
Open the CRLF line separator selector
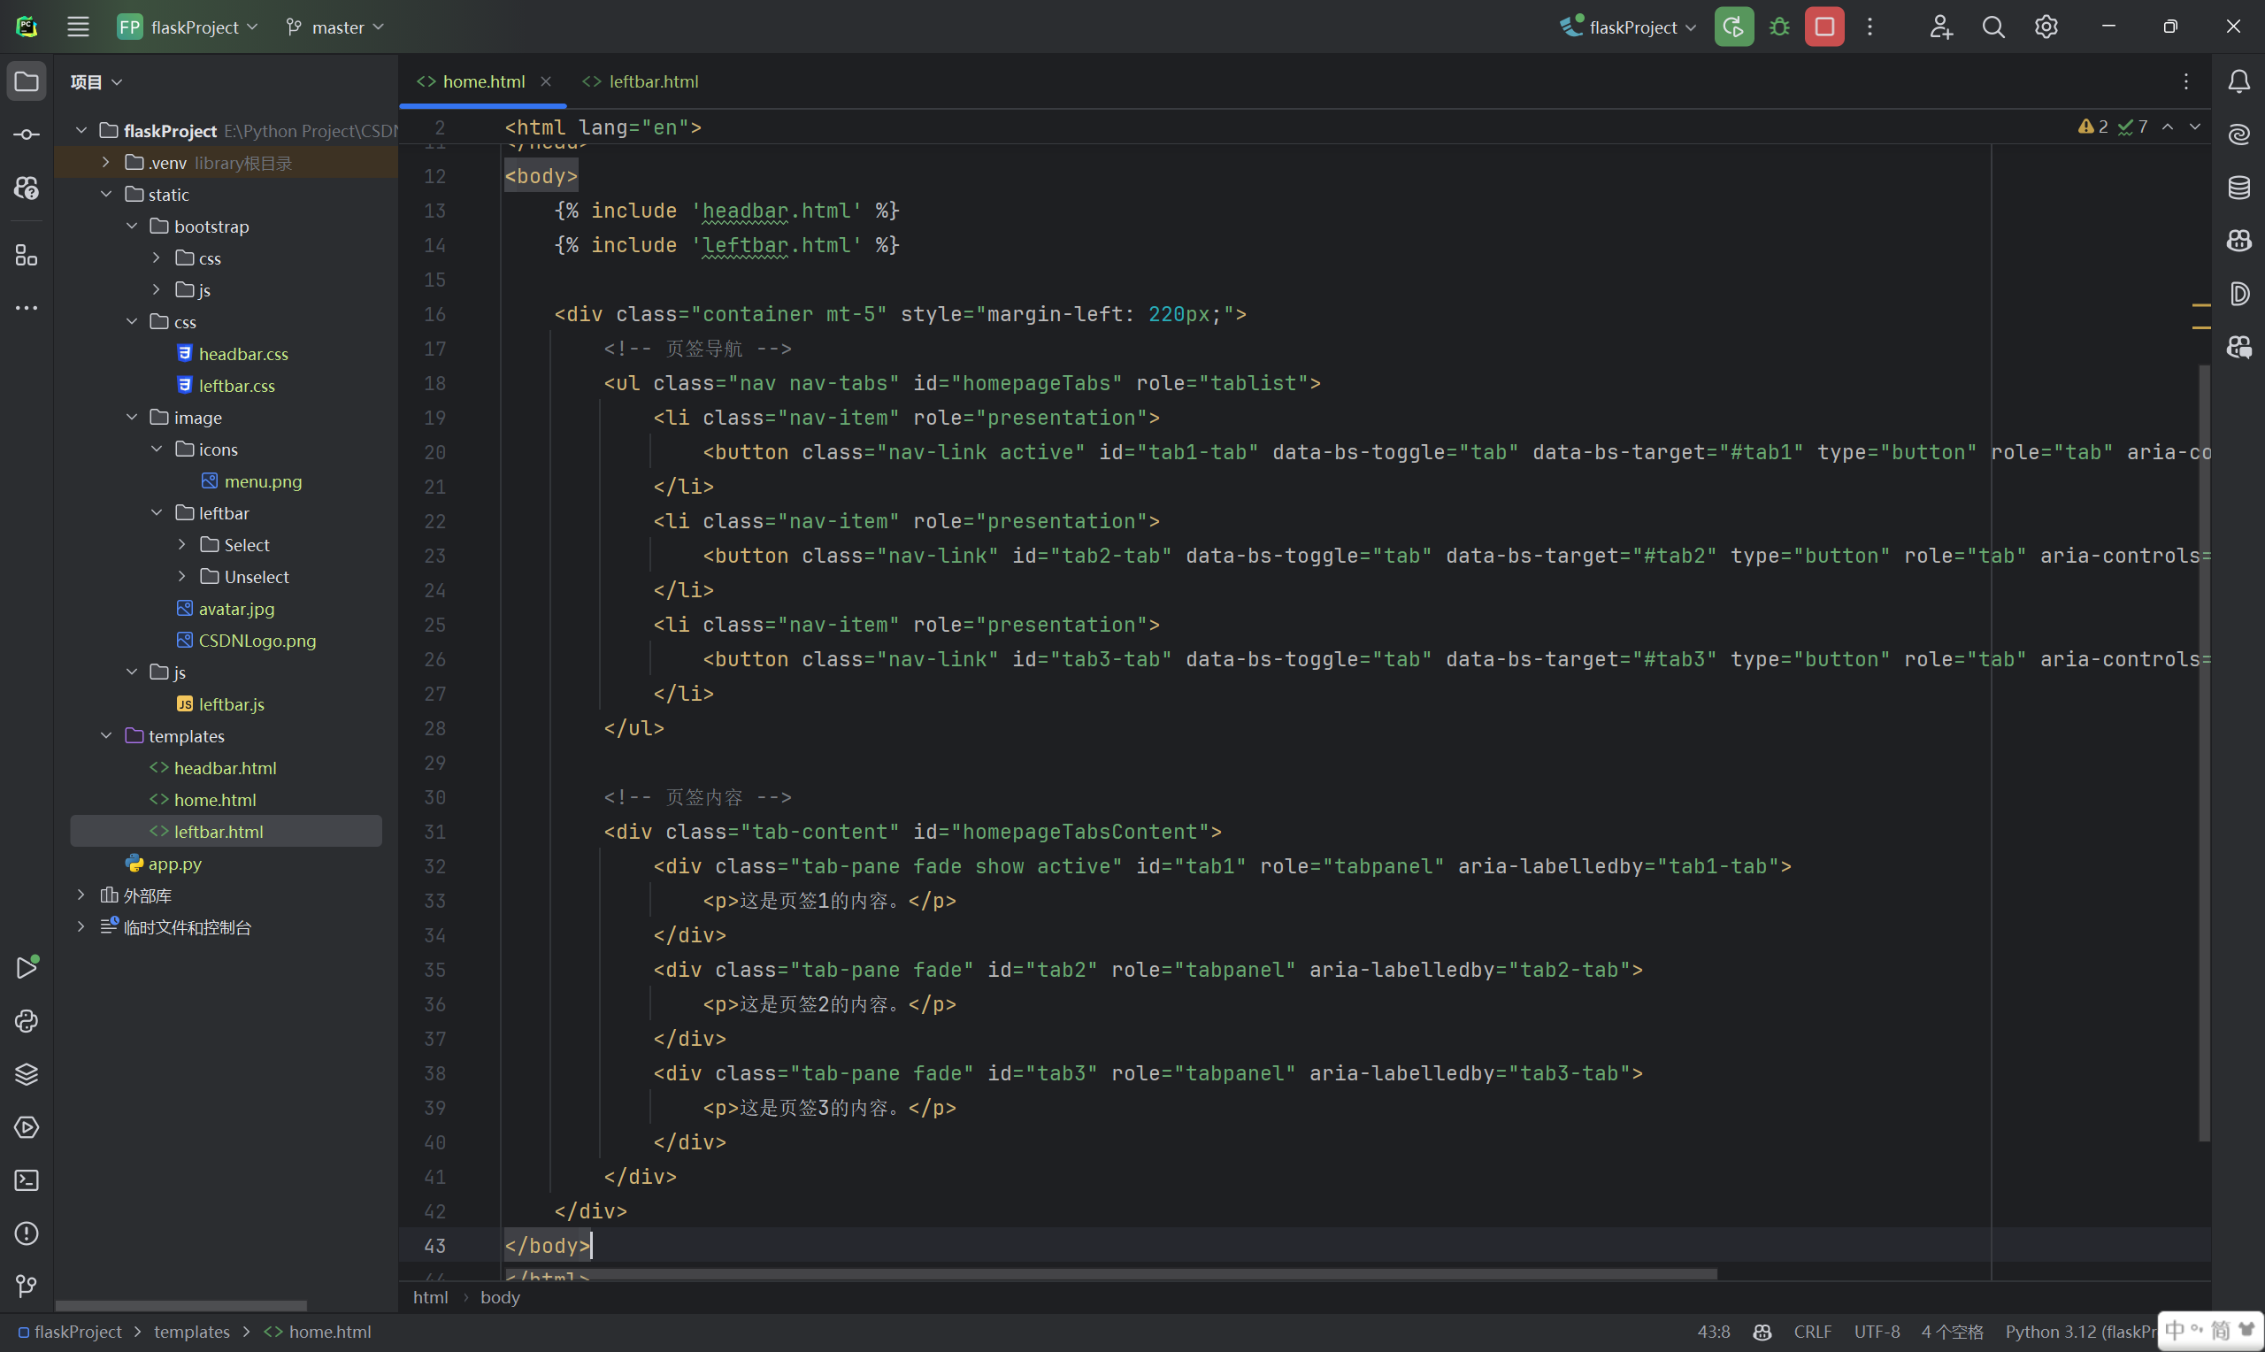click(x=1812, y=1332)
